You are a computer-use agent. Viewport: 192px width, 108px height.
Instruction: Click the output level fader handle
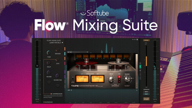[x=155, y=69]
